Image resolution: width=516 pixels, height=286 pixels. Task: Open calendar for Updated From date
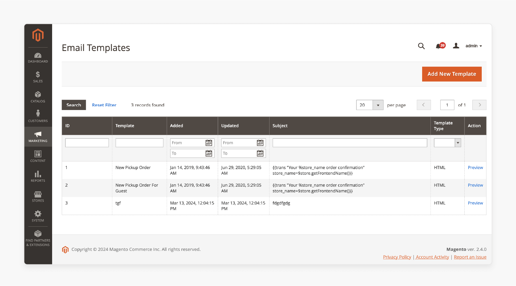click(x=260, y=143)
